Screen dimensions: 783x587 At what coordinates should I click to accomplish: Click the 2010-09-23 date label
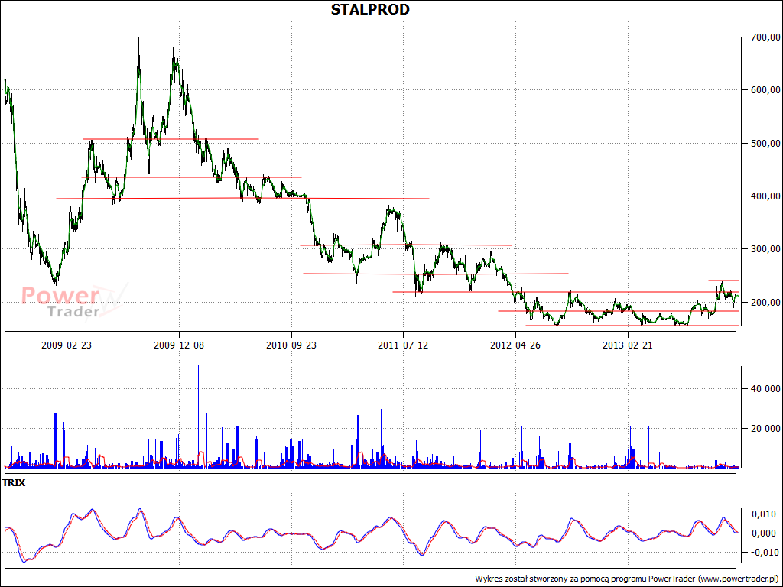click(291, 345)
